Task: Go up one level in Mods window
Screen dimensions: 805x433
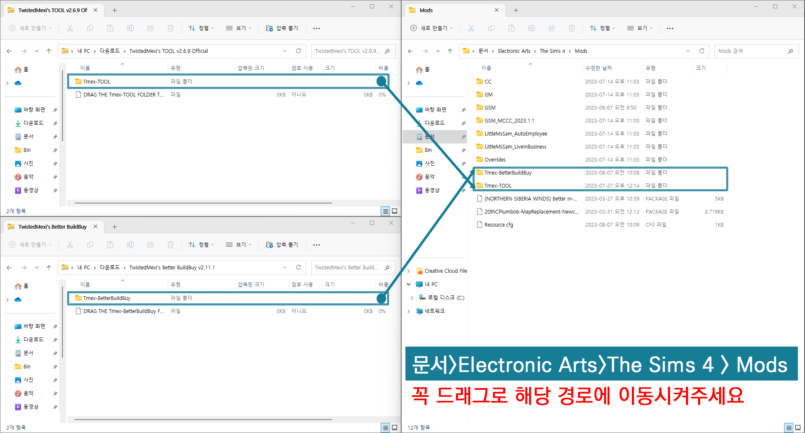Action: (x=450, y=51)
